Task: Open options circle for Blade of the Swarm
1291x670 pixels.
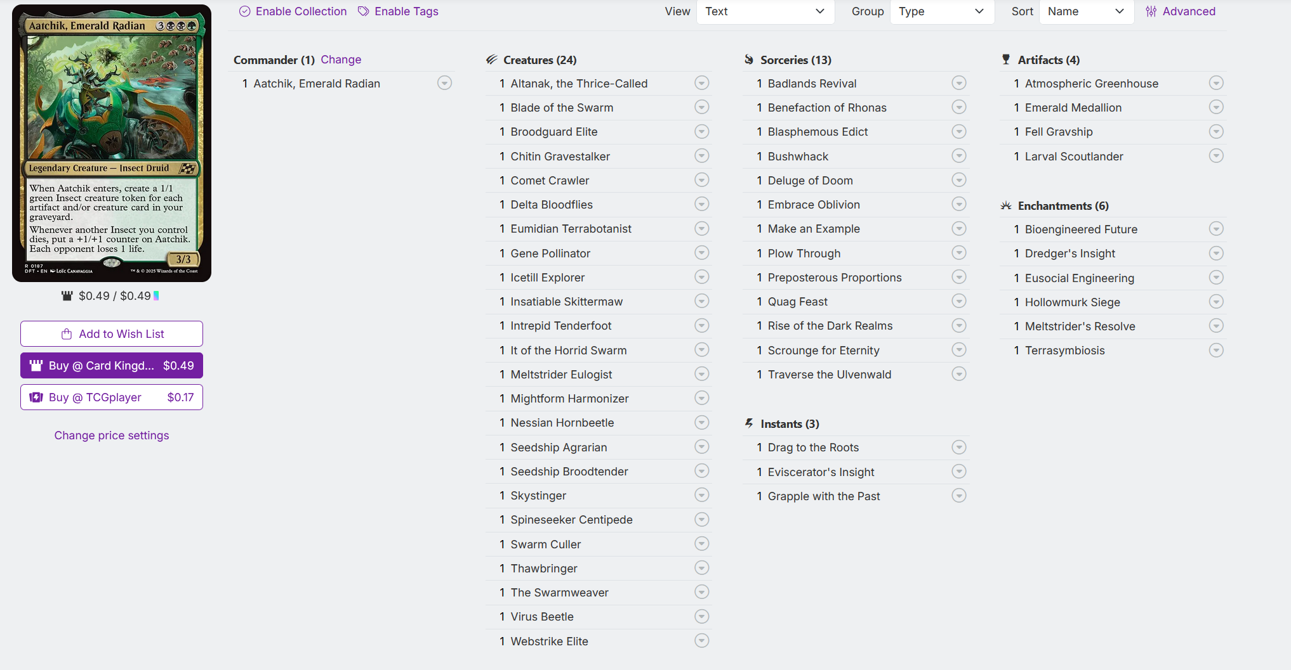Action: pos(702,107)
